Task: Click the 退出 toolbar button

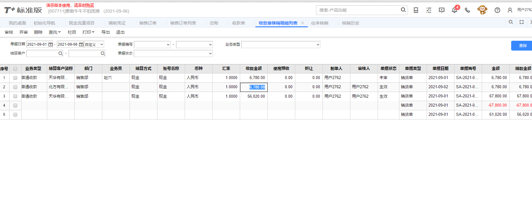Action: (x=120, y=32)
